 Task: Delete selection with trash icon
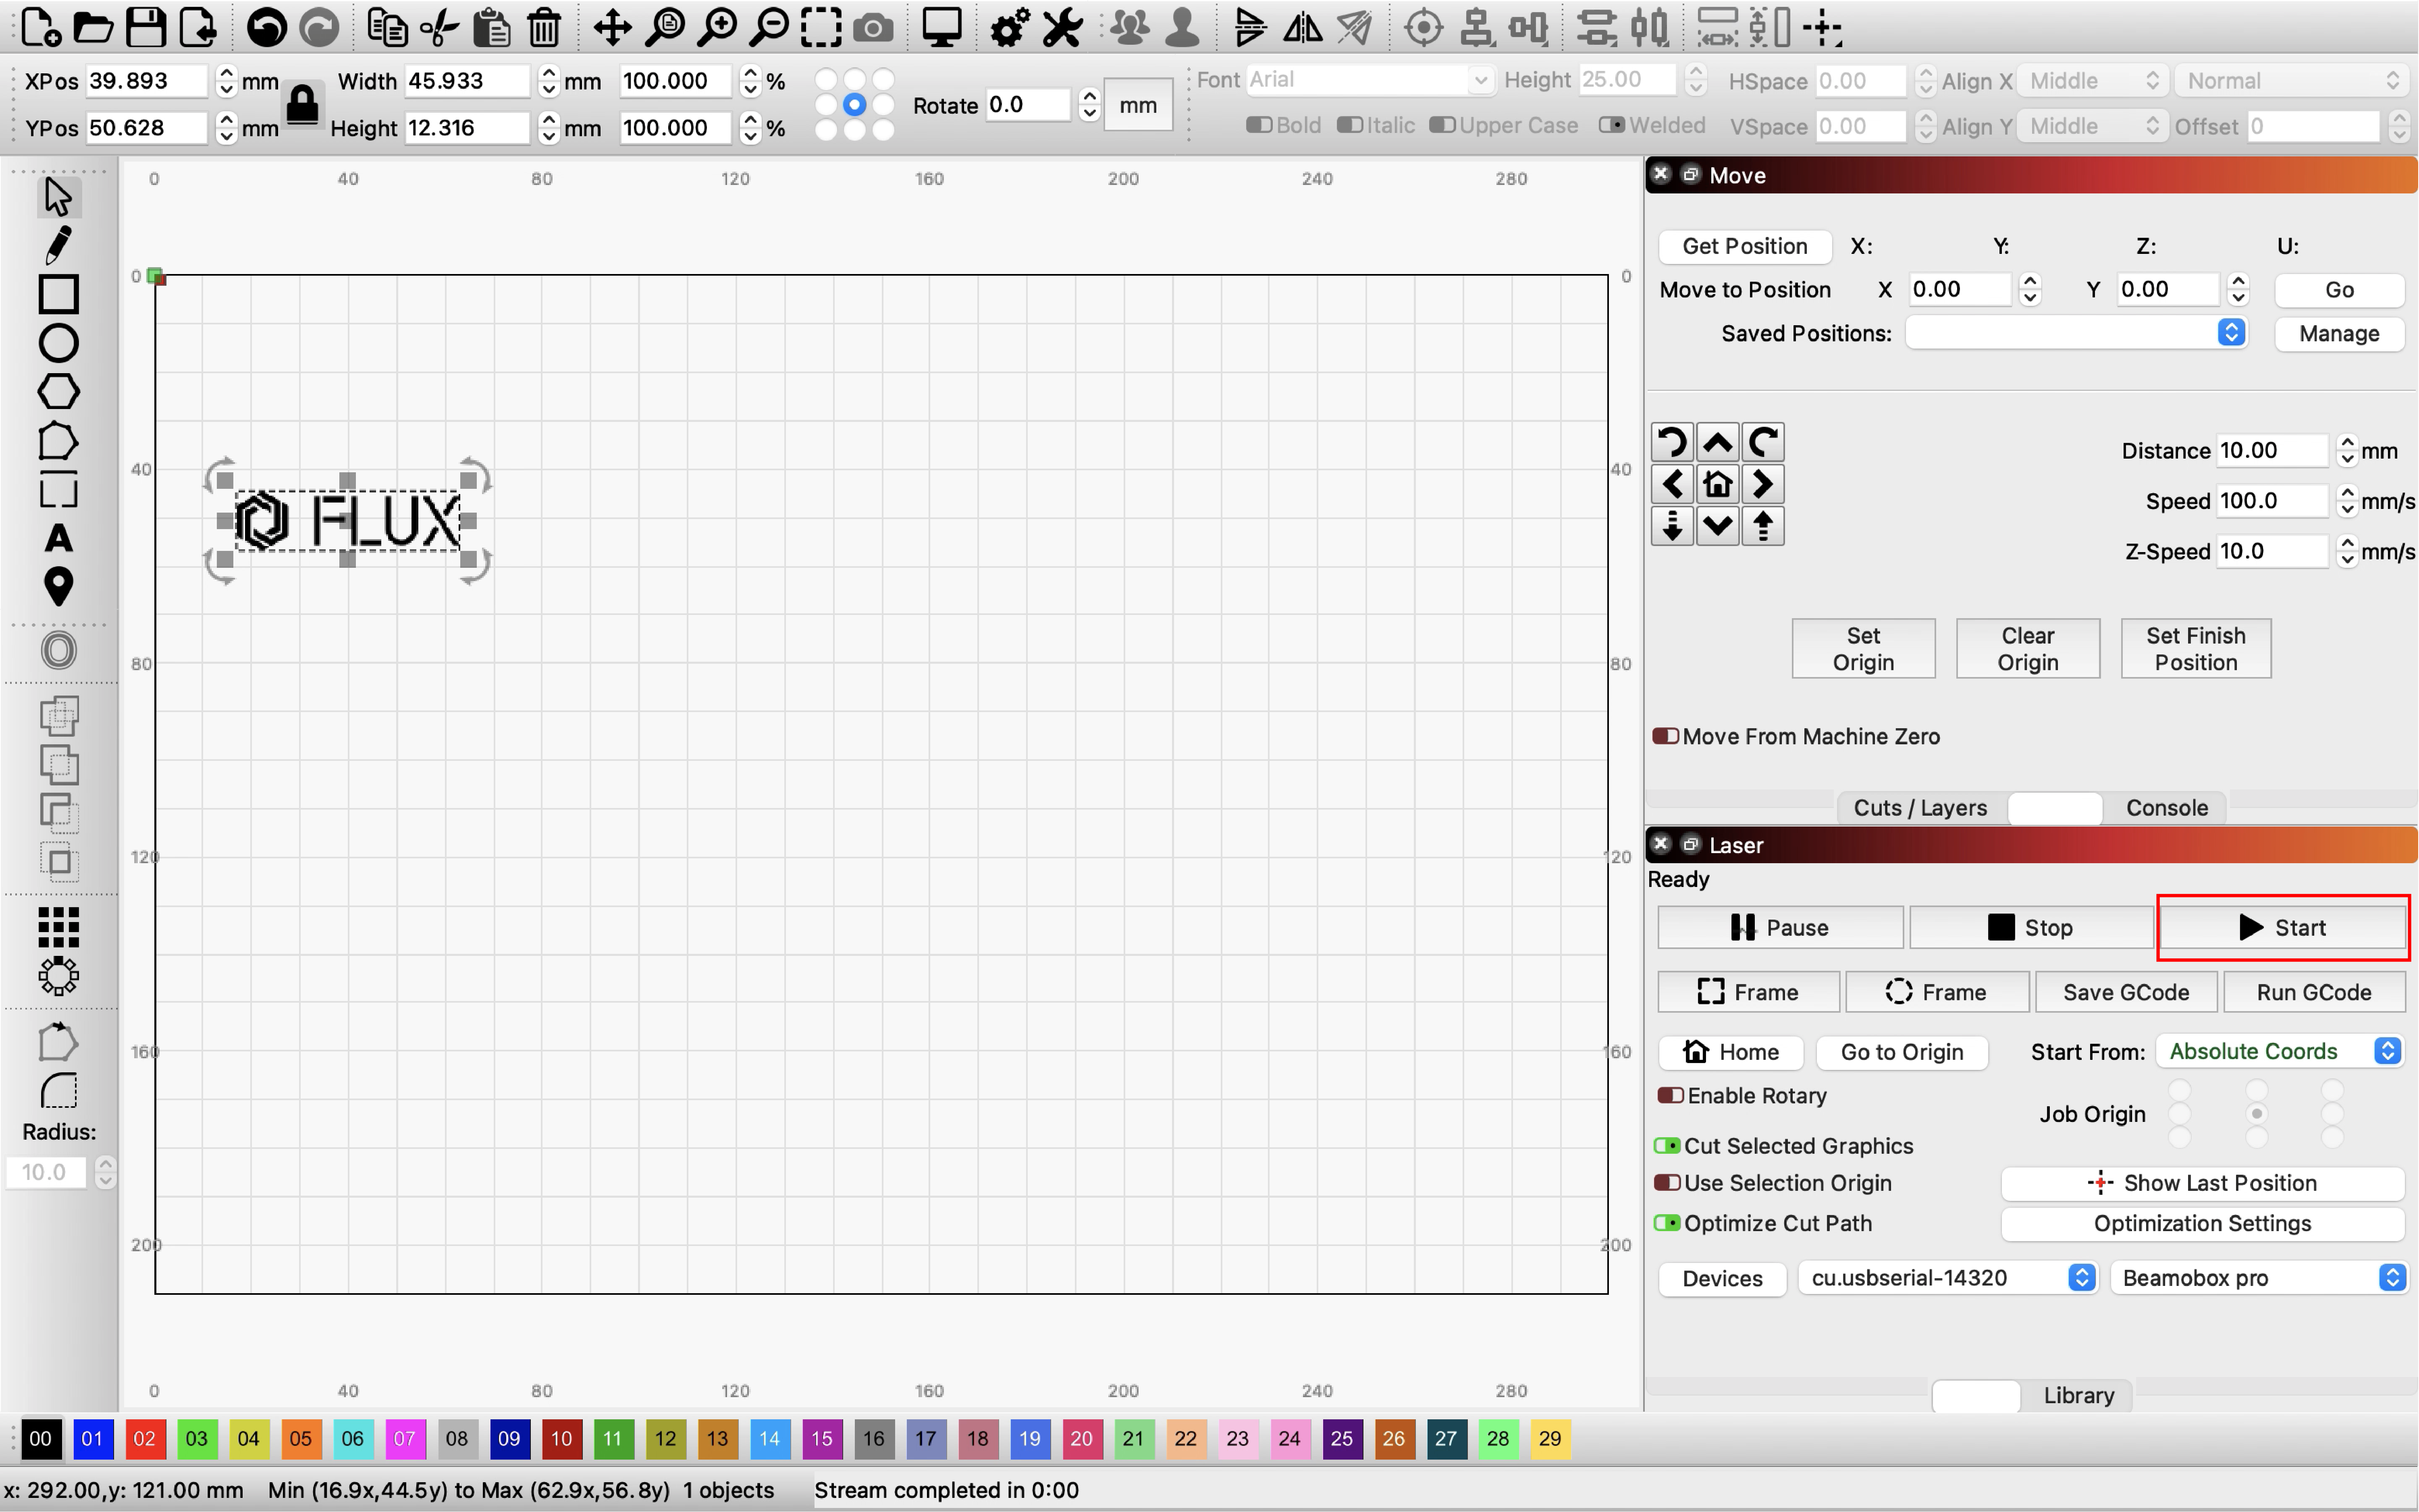pos(544,28)
